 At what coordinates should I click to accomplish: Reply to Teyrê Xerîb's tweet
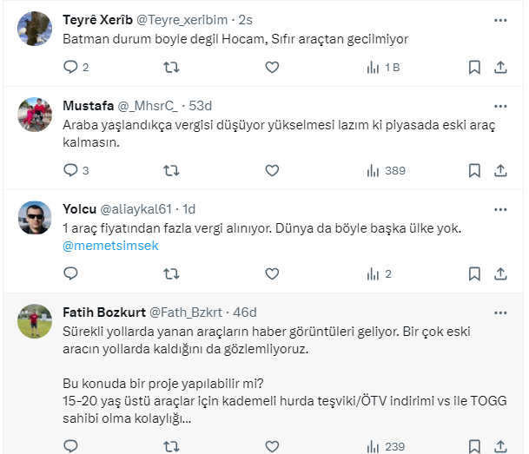click(71, 67)
